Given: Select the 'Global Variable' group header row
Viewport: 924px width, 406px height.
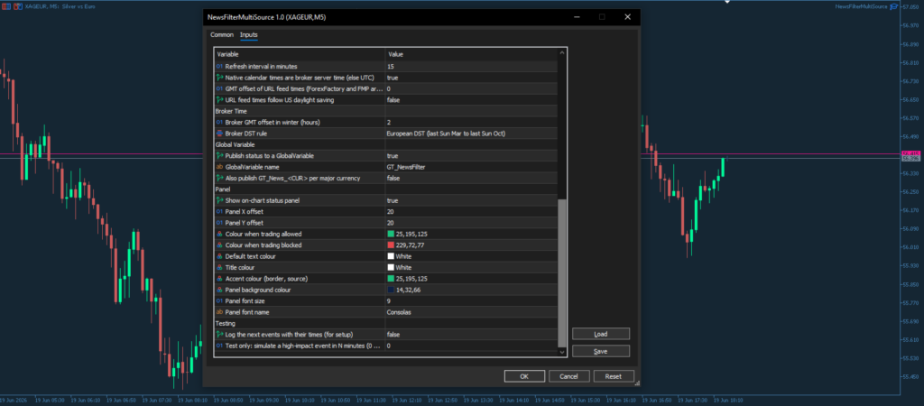Looking at the screenshot, I should [385, 144].
